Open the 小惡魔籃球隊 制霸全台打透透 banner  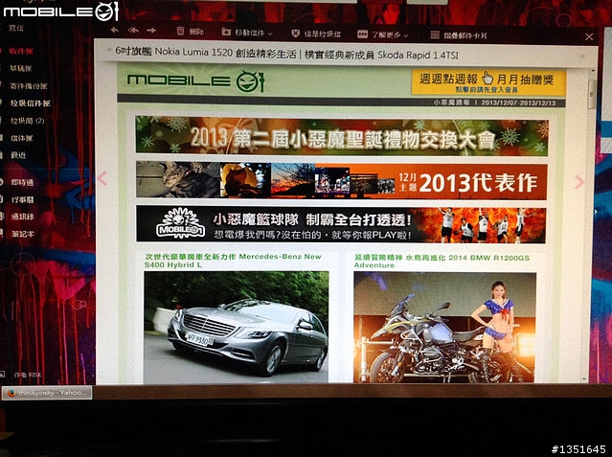point(341,224)
